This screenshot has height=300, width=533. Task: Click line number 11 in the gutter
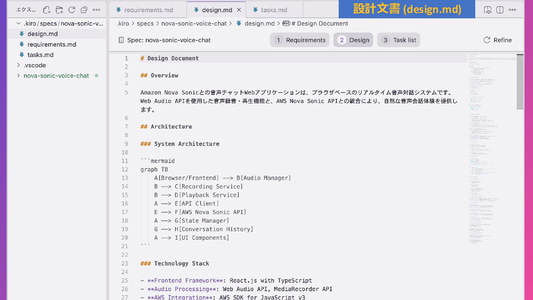pos(125,161)
